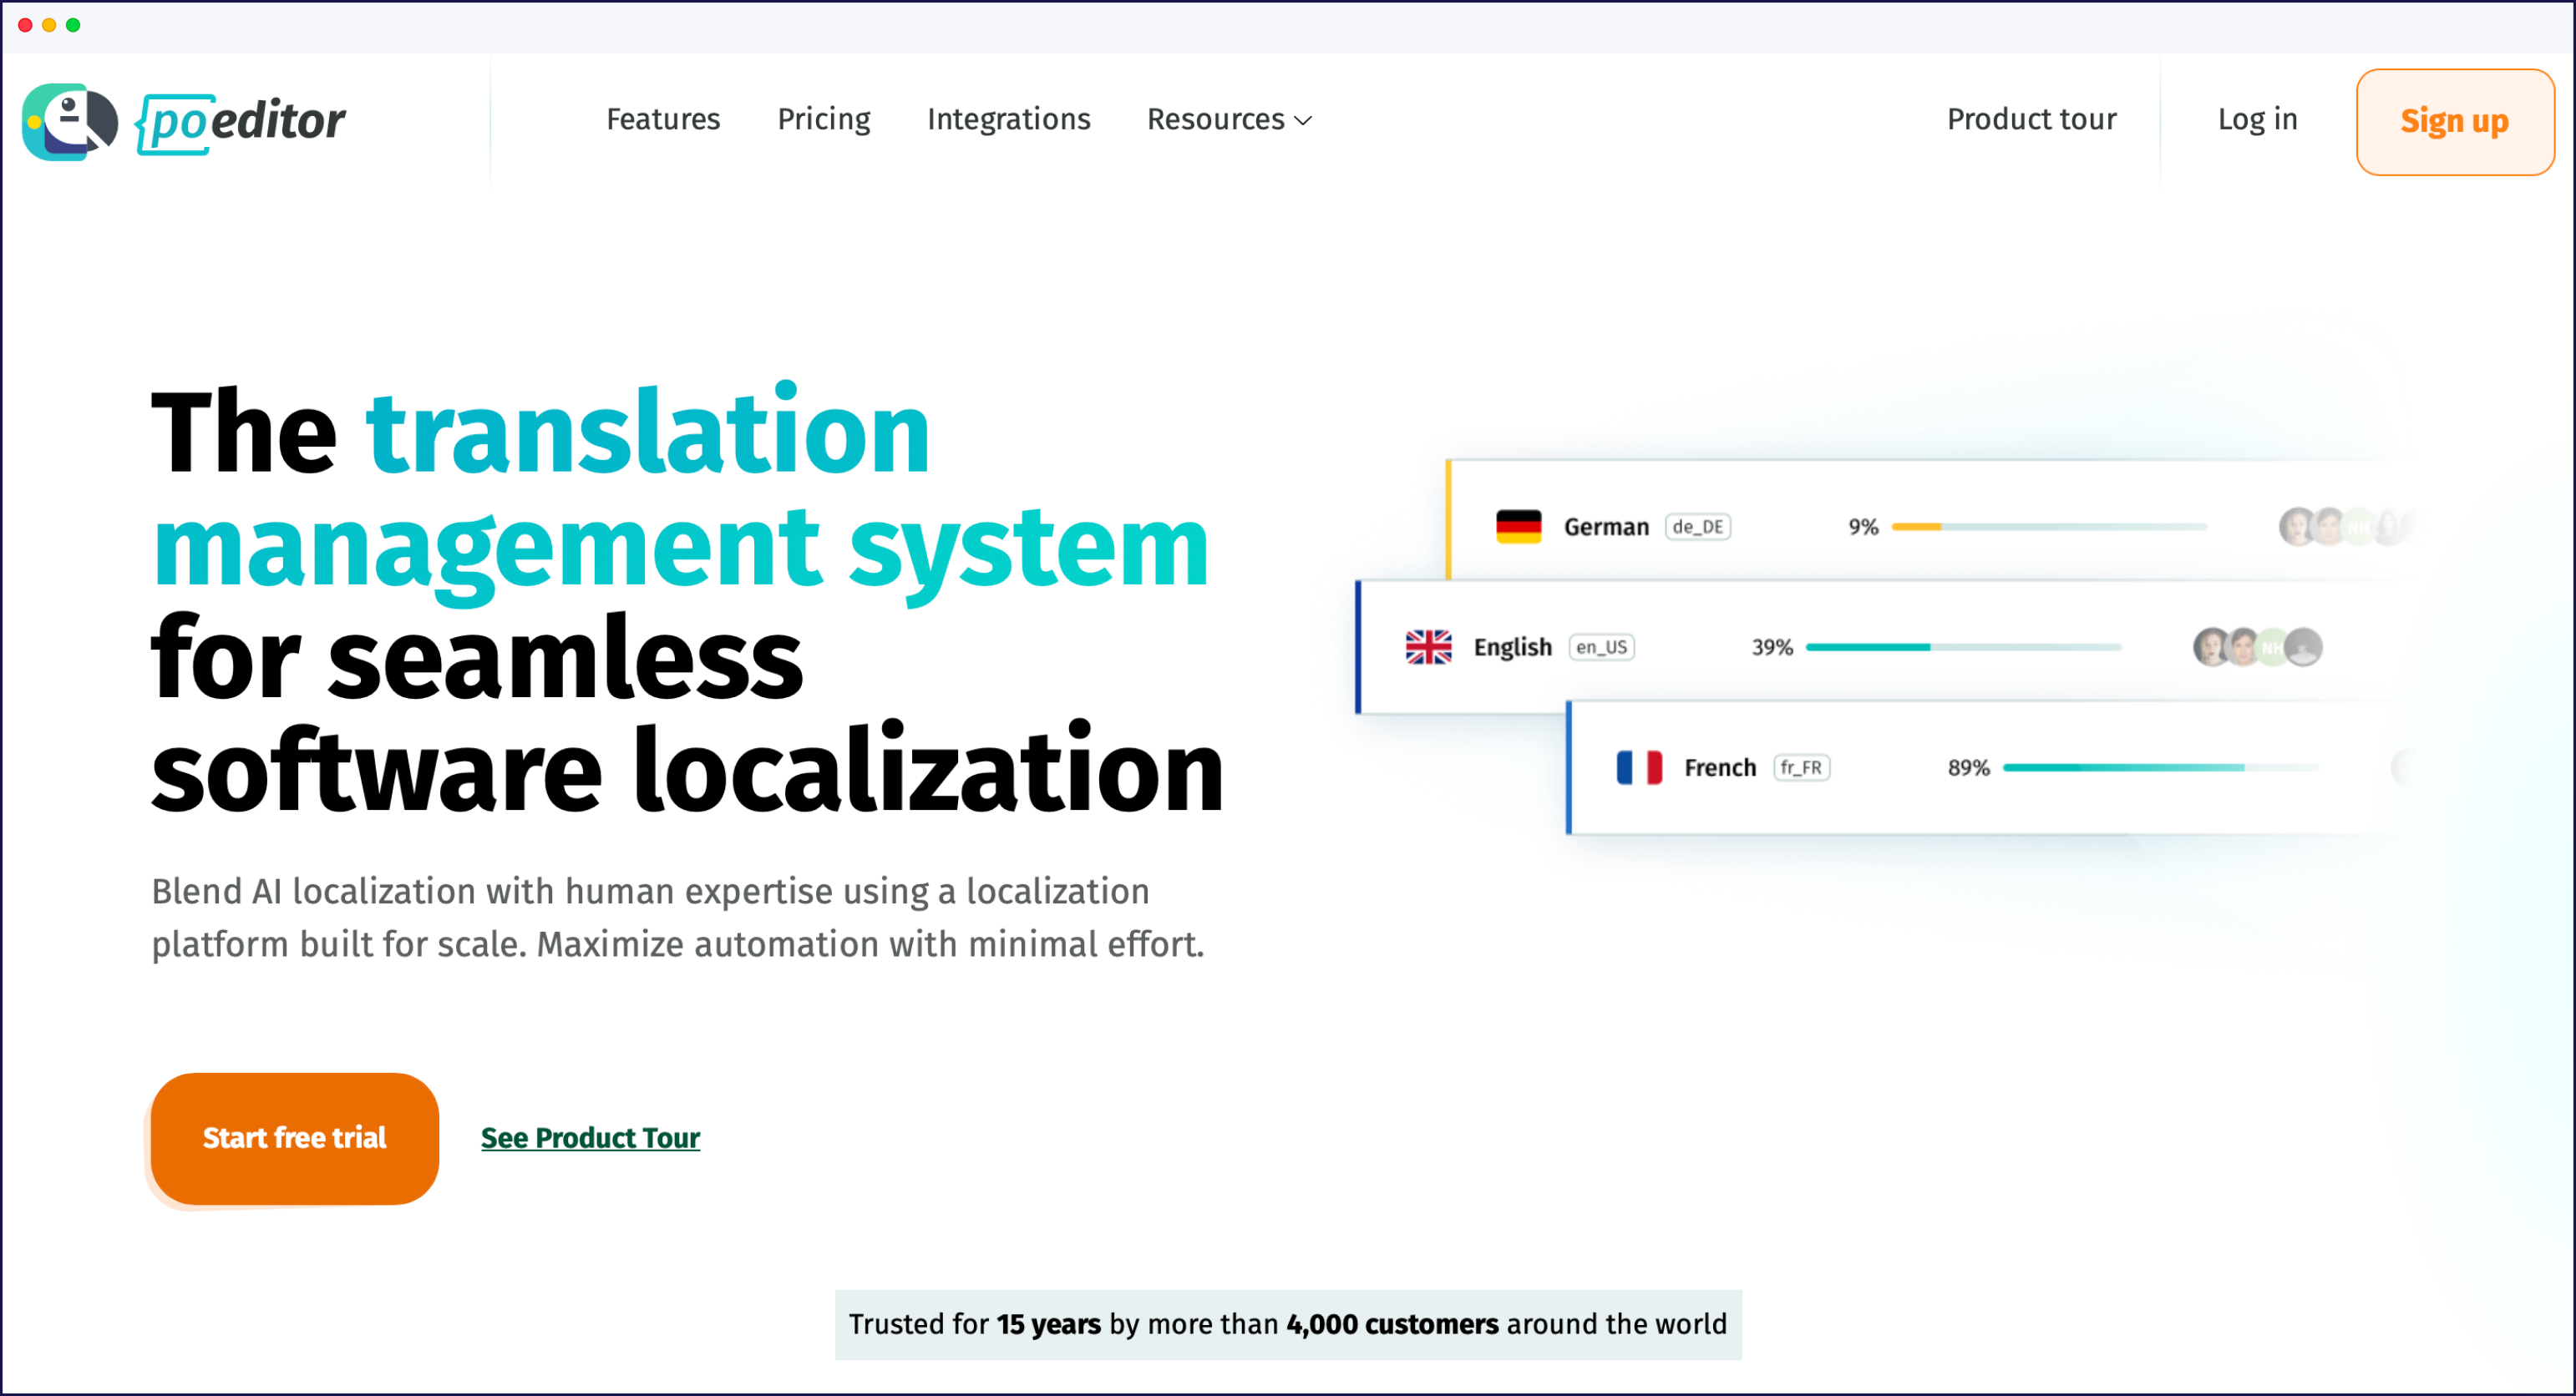Click the de_DE locale tag
This screenshot has width=2576, height=1396.
click(x=1697, y=527)
